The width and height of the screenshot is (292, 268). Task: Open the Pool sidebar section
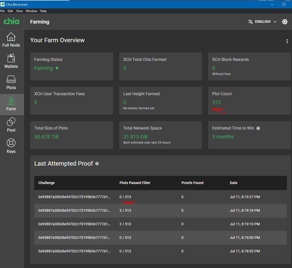(x=11, y=125)
